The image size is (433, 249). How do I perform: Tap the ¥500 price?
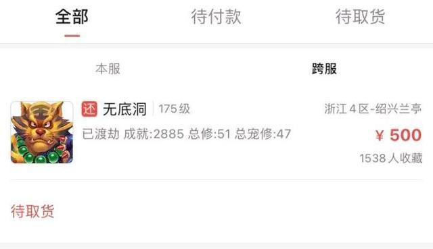[x=398, y=135]
